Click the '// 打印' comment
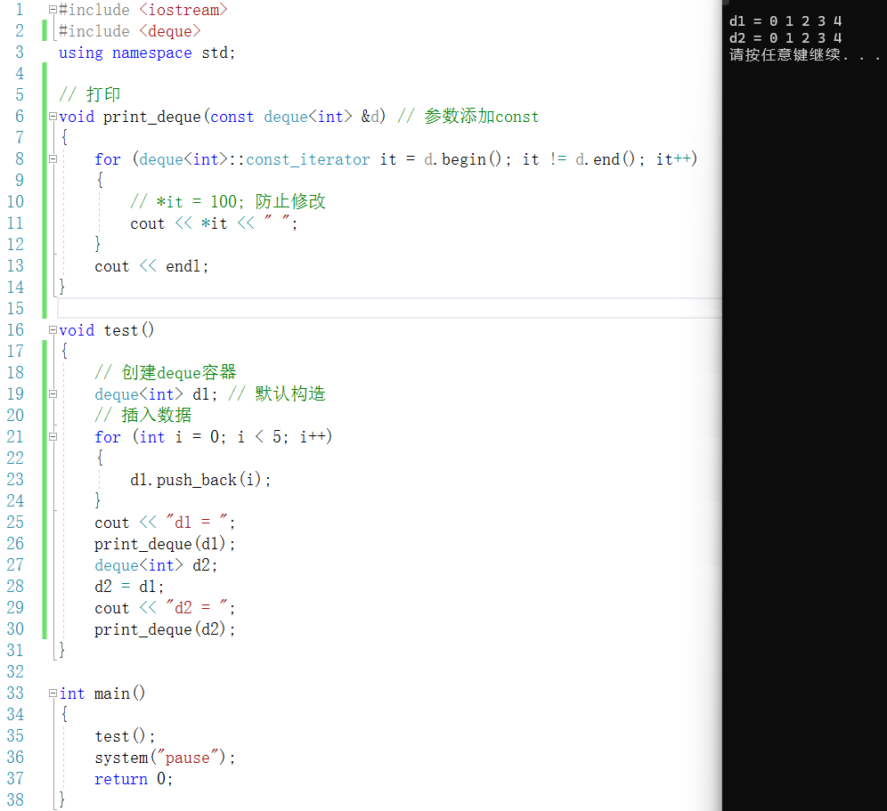The image size is (887, 811). (89, 94)
